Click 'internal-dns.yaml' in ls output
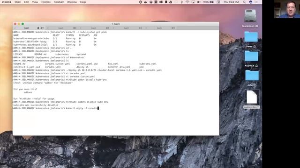 click(x=119, y=67)
